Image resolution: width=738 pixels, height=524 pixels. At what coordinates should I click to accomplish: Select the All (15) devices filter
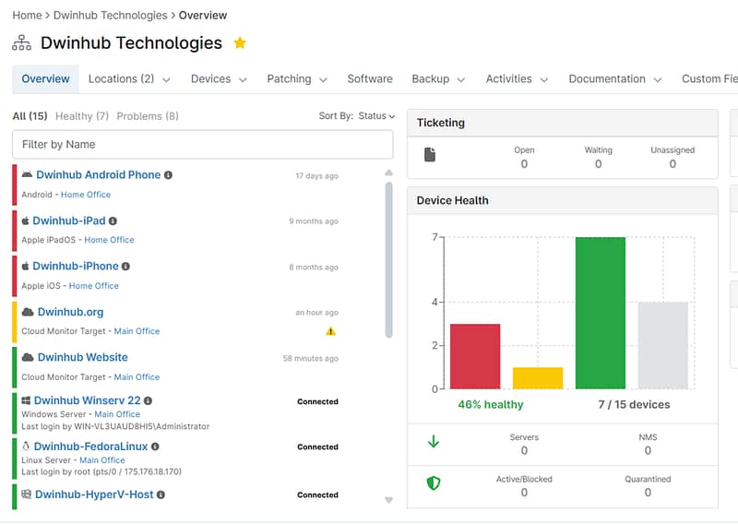(30, 116)
